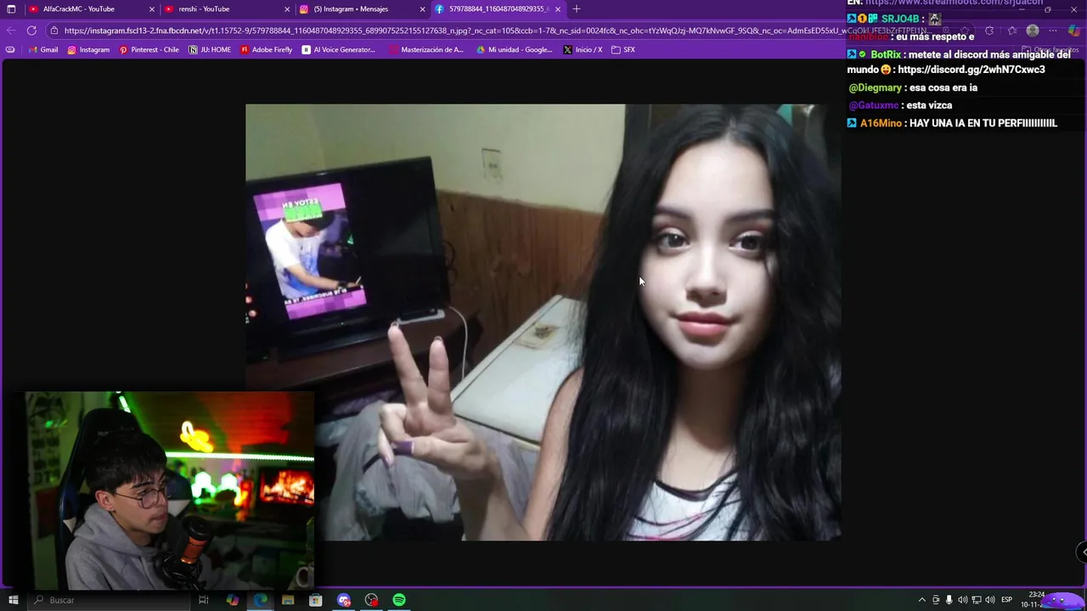Close the renshi - YouTube tab

pyautogui.click(x=286, y=9)
